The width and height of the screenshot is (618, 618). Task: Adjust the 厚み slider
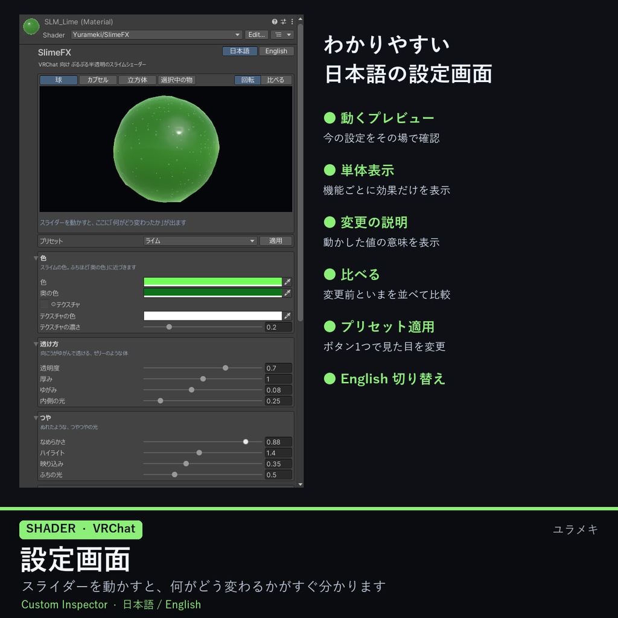click(203, 379)
